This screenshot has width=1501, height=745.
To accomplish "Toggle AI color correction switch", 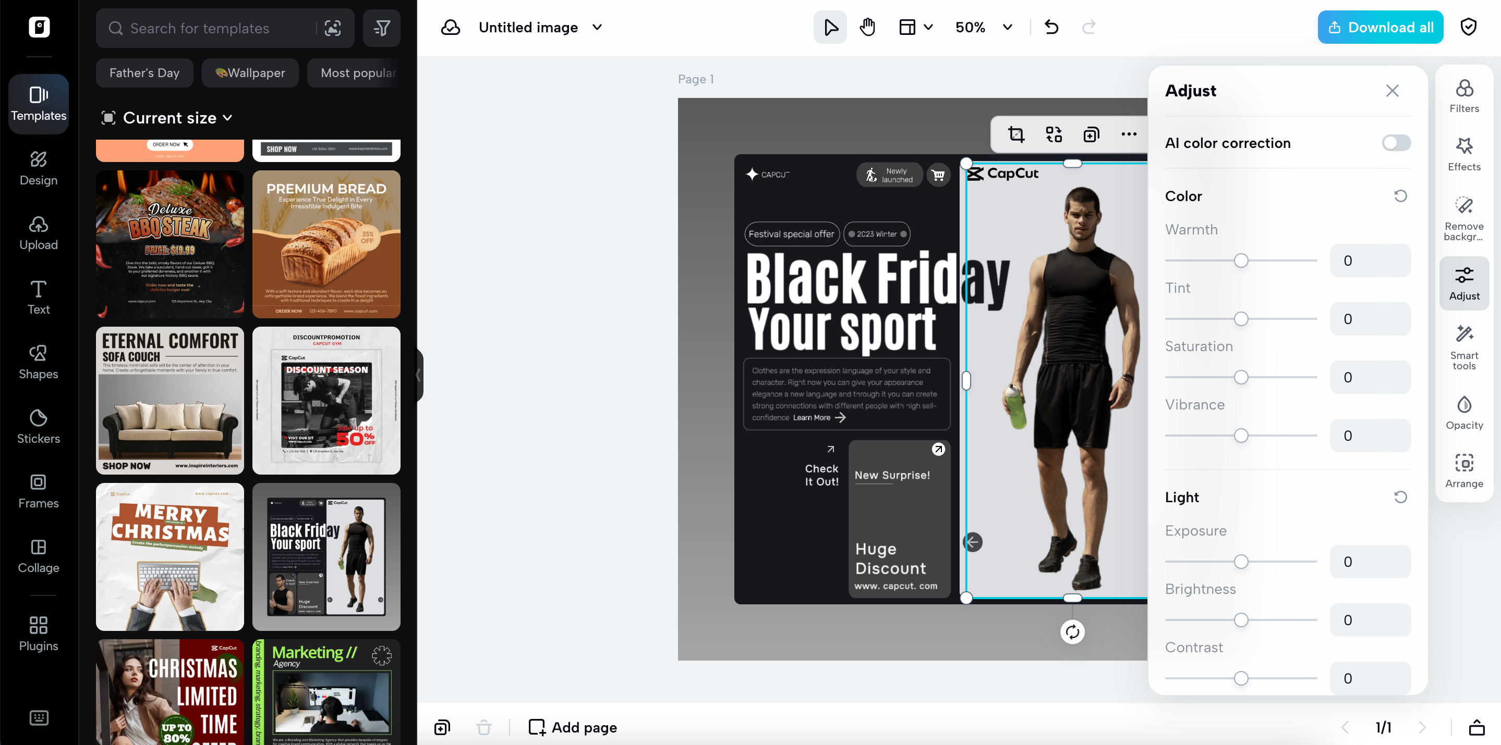I will 1396,143.
